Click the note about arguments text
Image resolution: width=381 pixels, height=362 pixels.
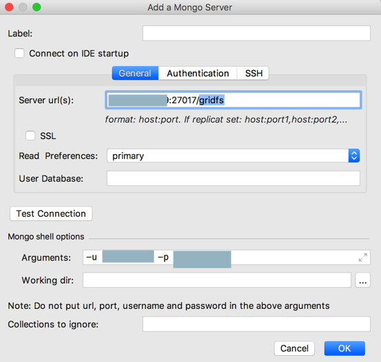pyautogui.click(x=169, y=306)
